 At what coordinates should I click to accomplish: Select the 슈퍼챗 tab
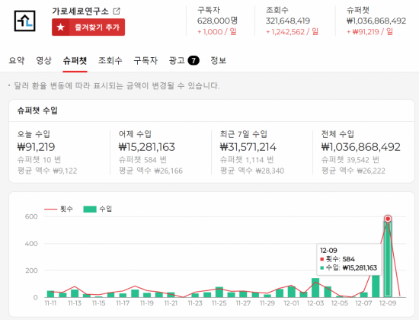[x=75, y=60]
